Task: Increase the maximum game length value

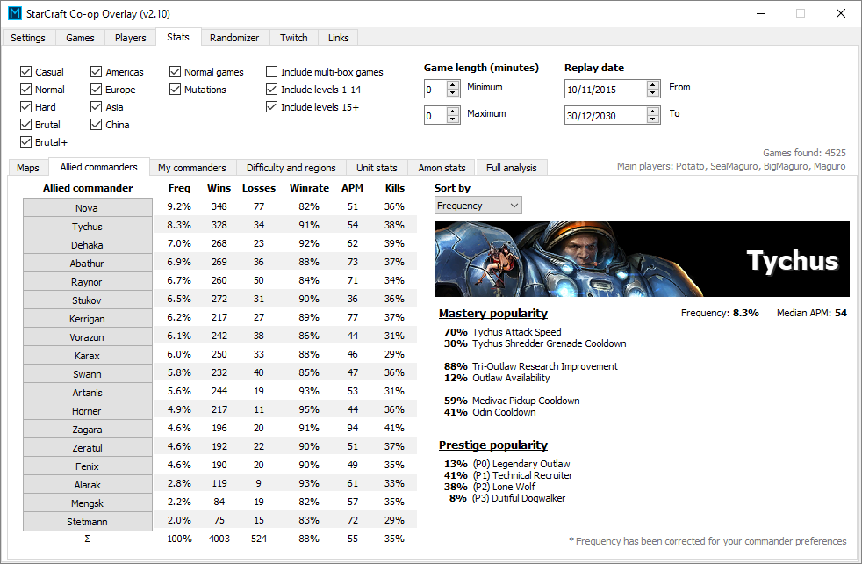Action: click(x=453, y=112)
